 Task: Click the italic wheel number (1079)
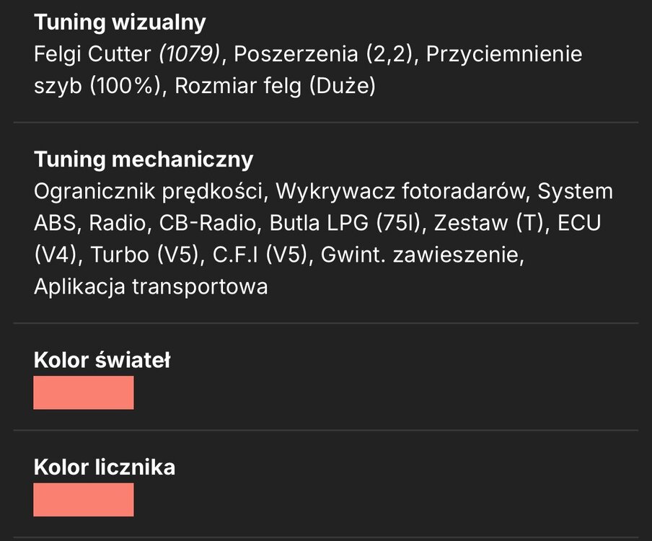tap(189, 54)
